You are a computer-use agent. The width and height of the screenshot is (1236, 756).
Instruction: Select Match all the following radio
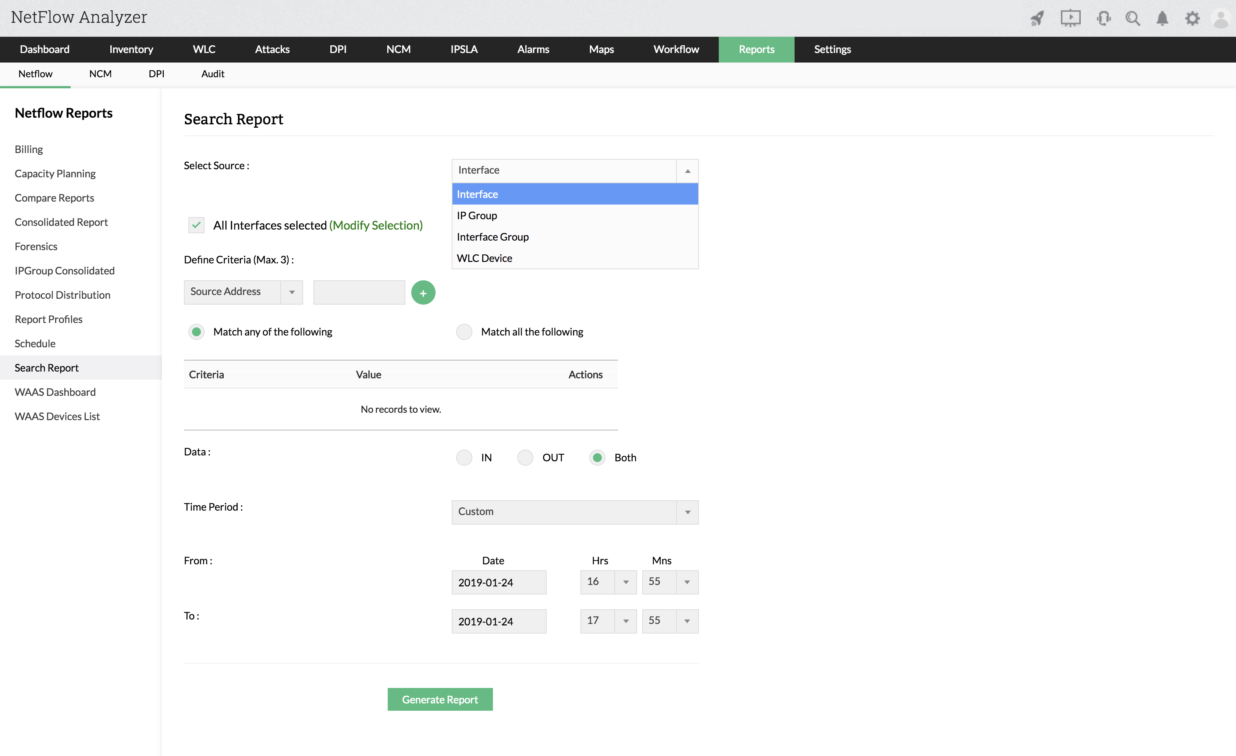(x=464, y=331)
